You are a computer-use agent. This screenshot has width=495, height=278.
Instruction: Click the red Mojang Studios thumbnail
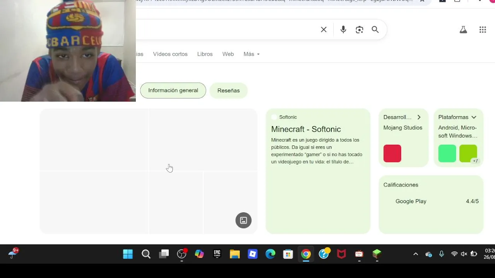tap(392, 153)
